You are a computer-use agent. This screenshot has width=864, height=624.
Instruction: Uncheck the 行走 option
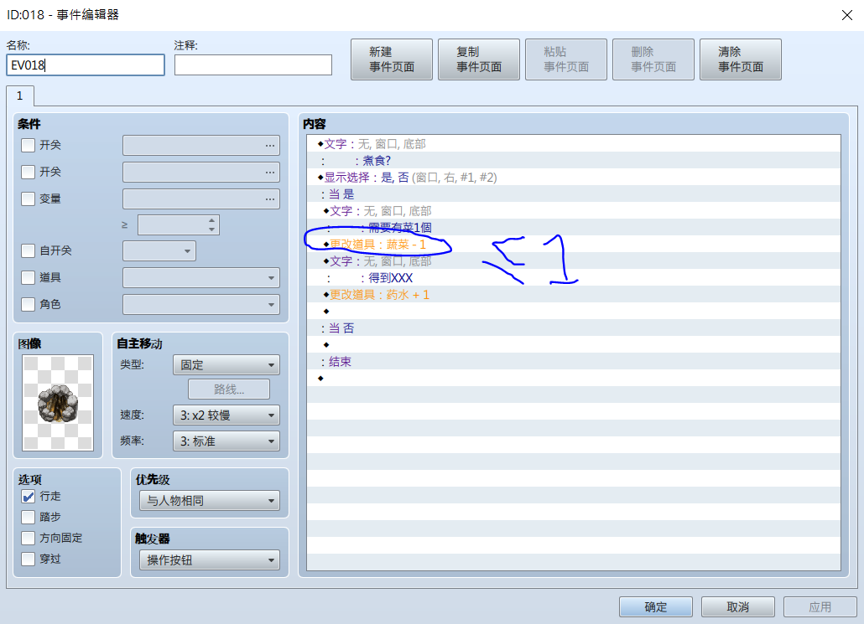pos(29,497)
